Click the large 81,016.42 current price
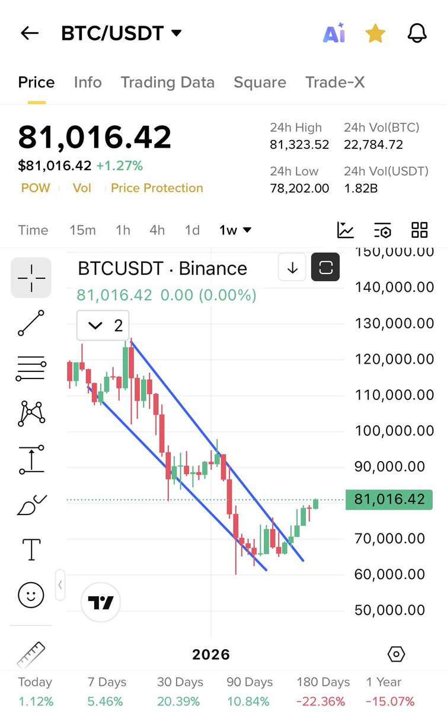Image resolution: width=447 pixels, height=712 pixels. (x=95, y=137)
